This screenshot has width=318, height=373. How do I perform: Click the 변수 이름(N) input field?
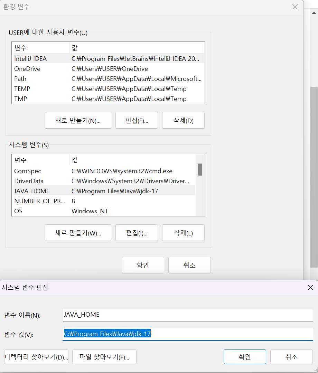coord(188,315)
